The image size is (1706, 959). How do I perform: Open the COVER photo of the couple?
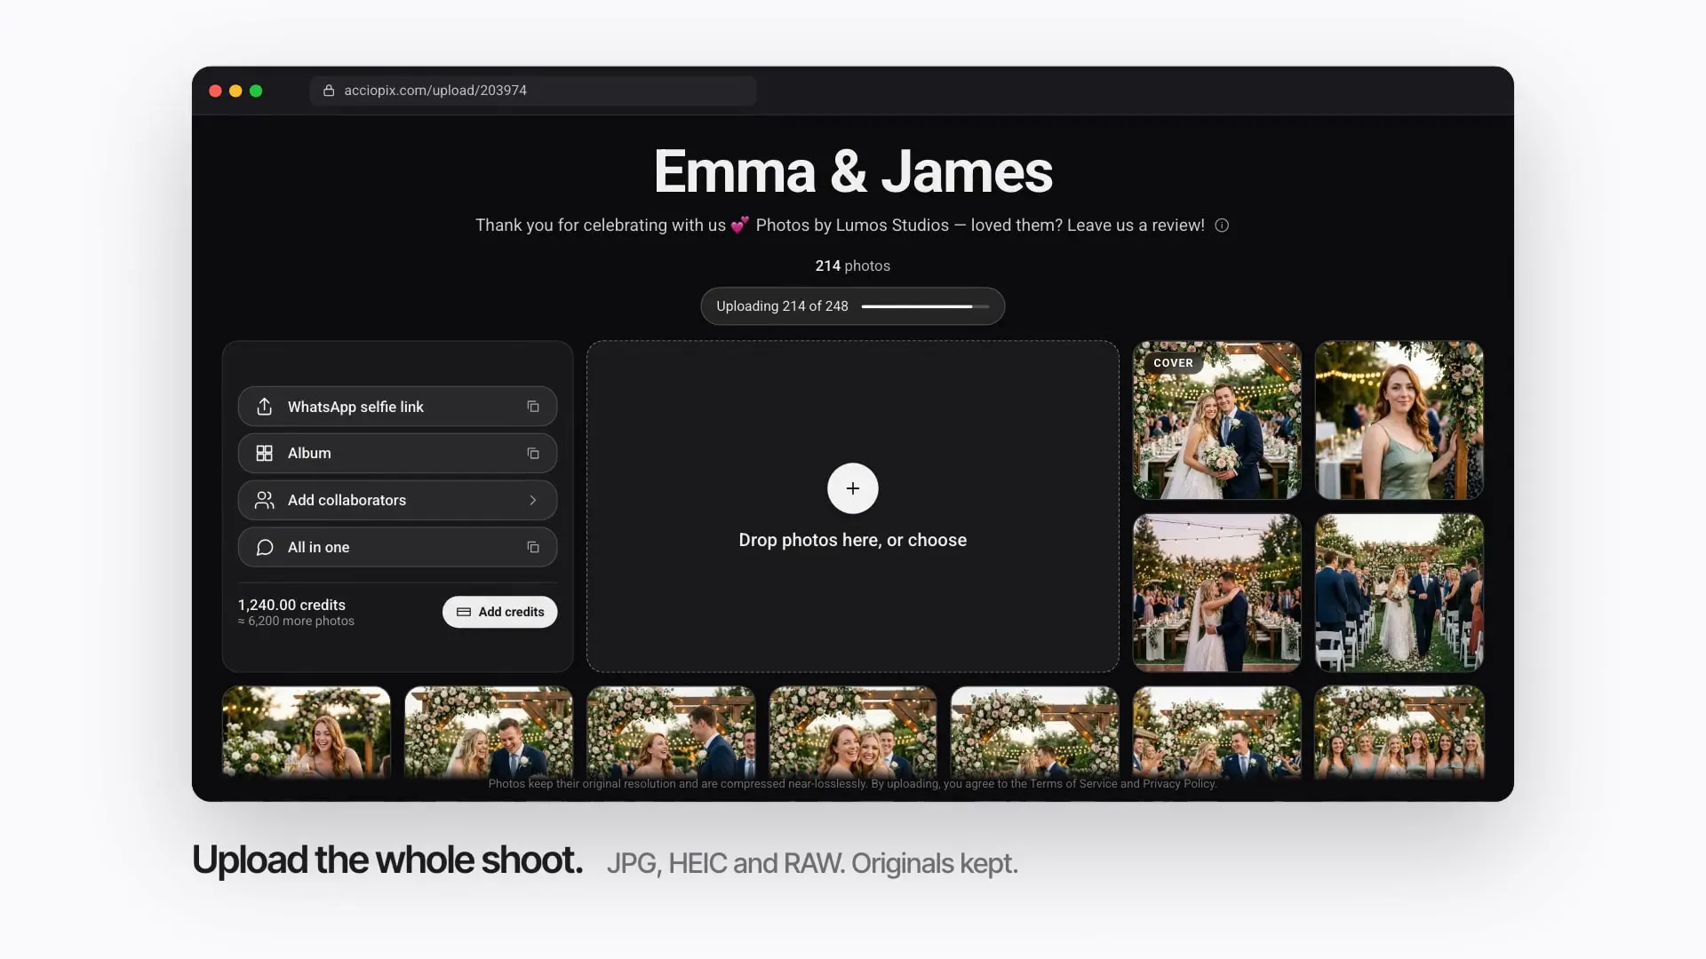pos(1216,420)
